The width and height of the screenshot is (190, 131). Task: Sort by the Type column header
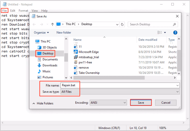172,40
